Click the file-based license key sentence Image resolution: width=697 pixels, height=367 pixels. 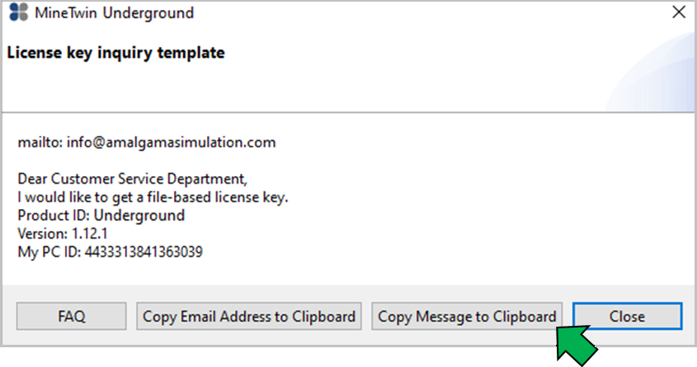[153, 197]
